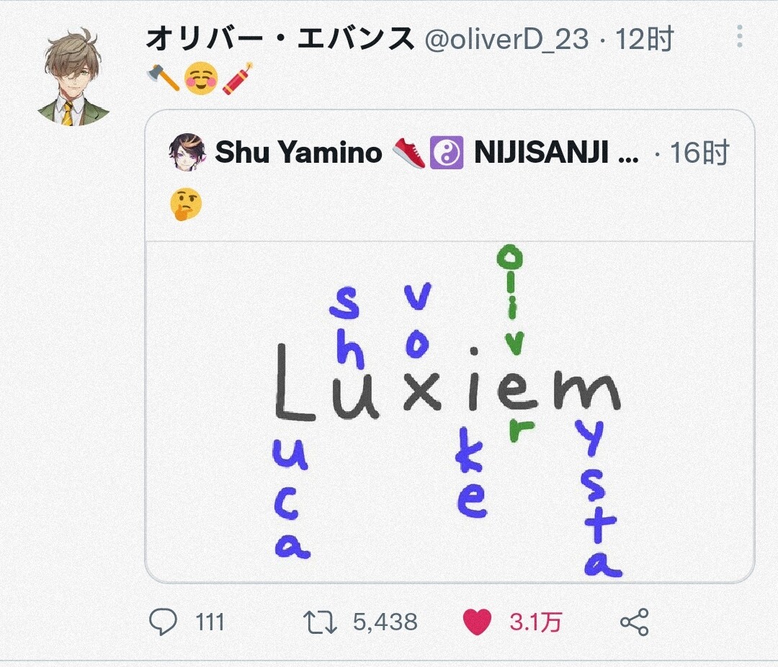Open the オリバー・エバンス display name
This screenshot has width=778, height=667.
click(280, 40)
